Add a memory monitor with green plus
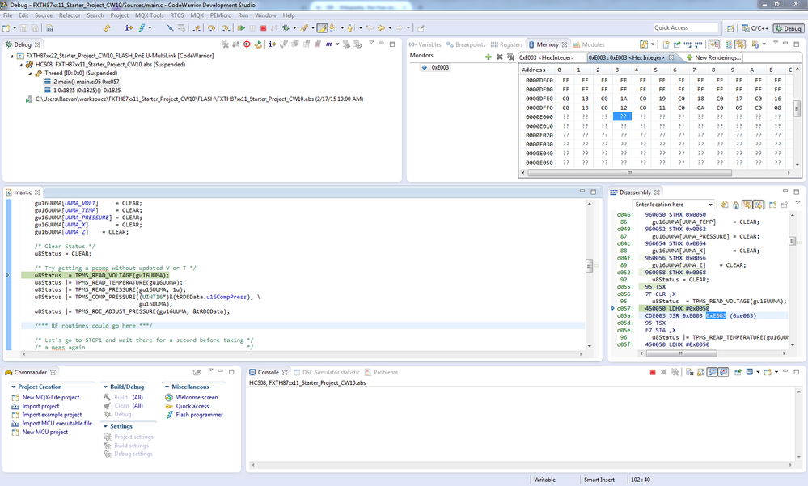Viewport: 808px width, 486px height. [488, 57]
